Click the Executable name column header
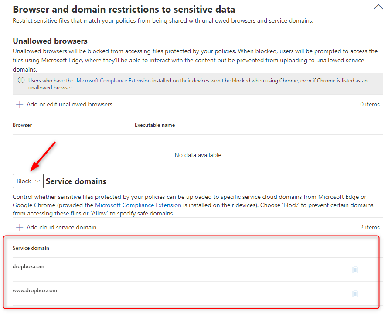 [x=155, y=125]
